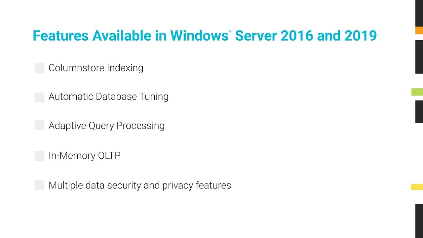Click the orange block on the right edge
The image size is (423, 238).
[x=419, y=30]
